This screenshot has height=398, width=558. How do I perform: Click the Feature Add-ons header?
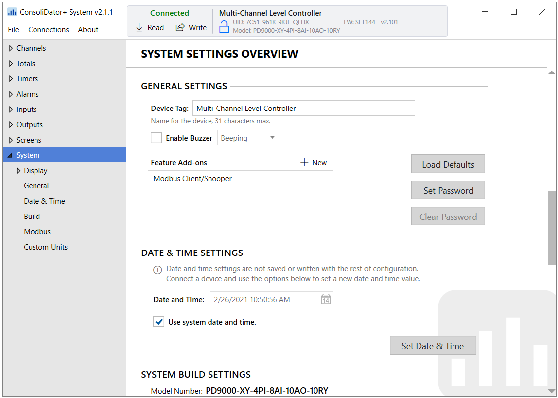tap(178, 163)
